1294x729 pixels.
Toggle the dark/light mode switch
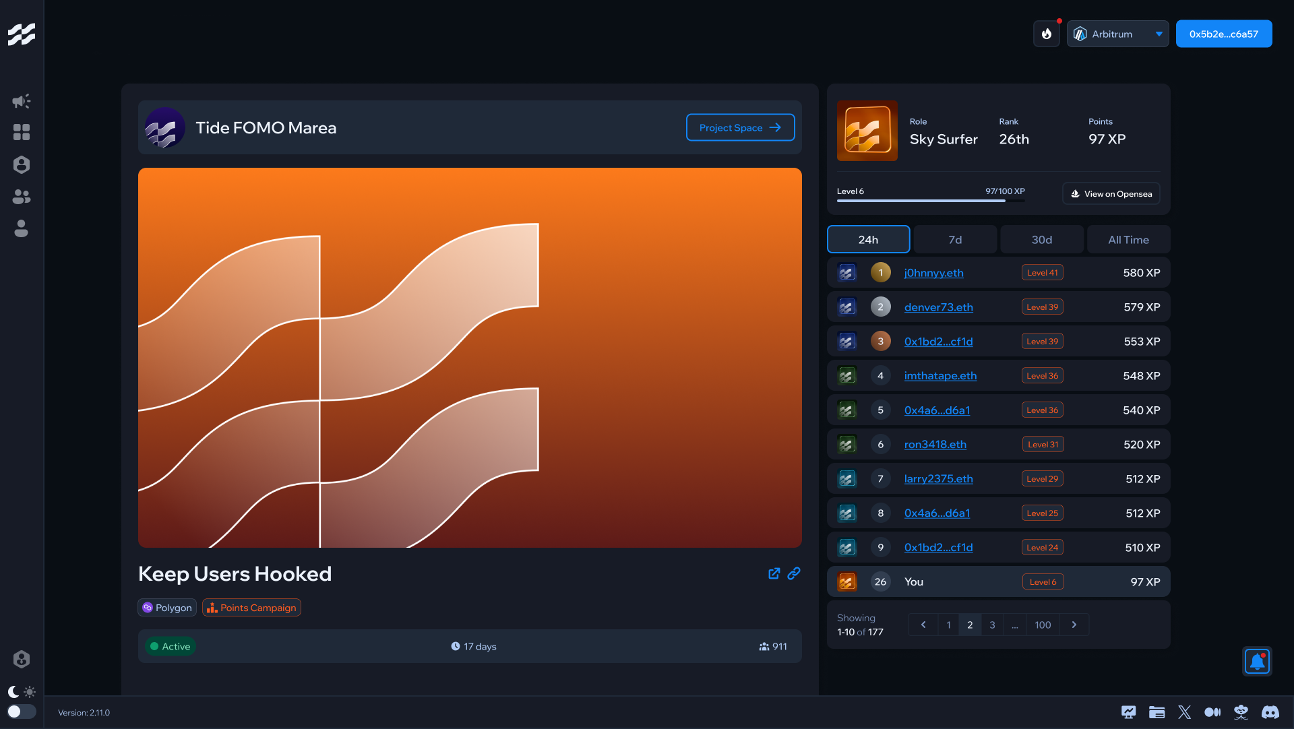[x=22, y=711]
